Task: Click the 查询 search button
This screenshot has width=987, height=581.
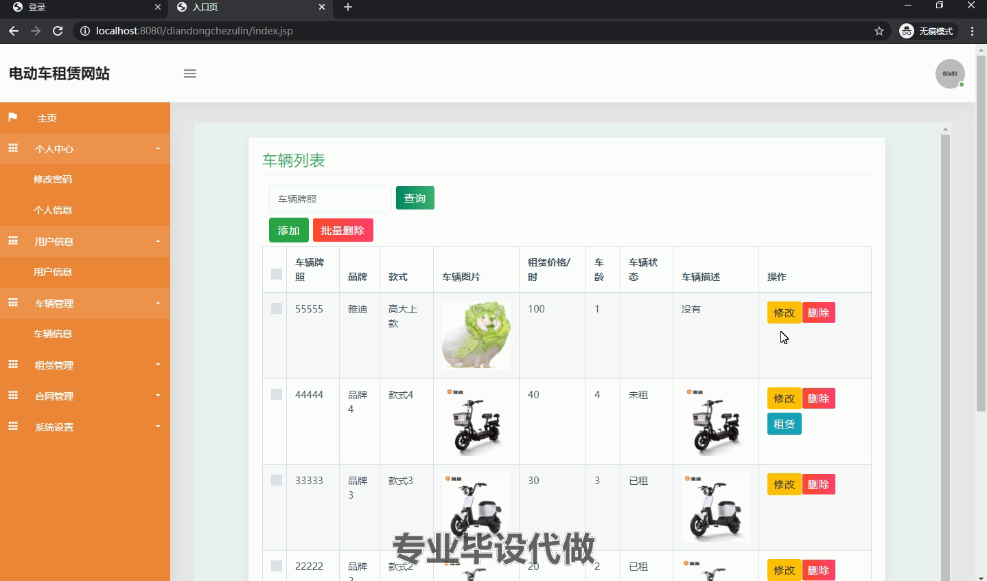Action: coord(415,198)
